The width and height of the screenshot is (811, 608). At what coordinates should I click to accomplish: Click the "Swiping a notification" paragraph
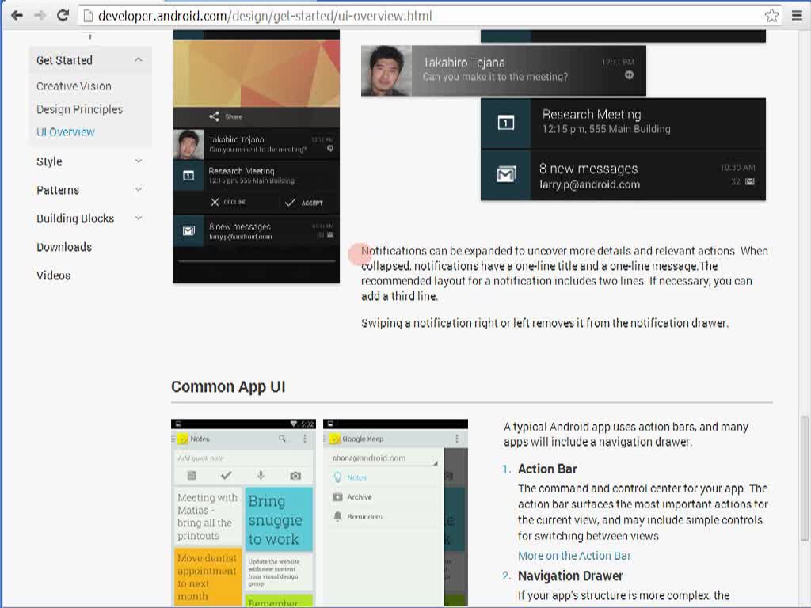(545, 323)
